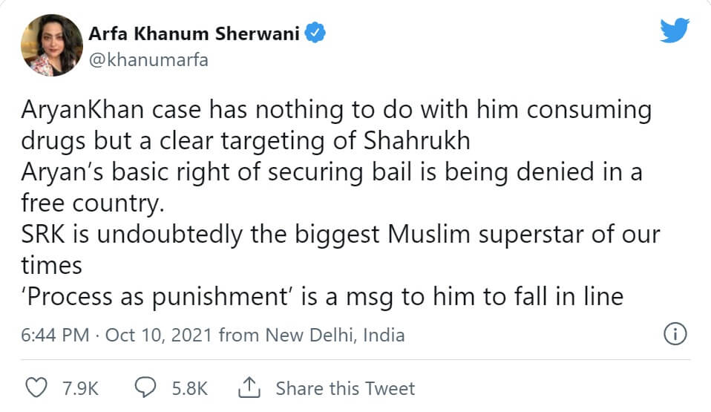Click the 'Process as punishment' line

tap(320, 296)
